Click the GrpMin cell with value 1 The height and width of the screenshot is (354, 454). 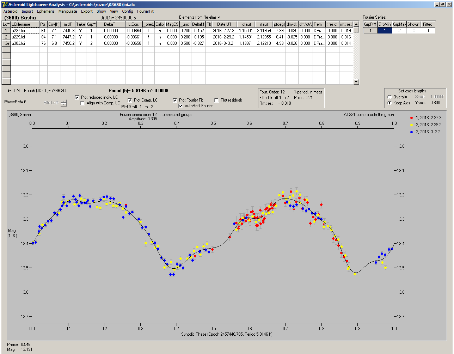385,31
